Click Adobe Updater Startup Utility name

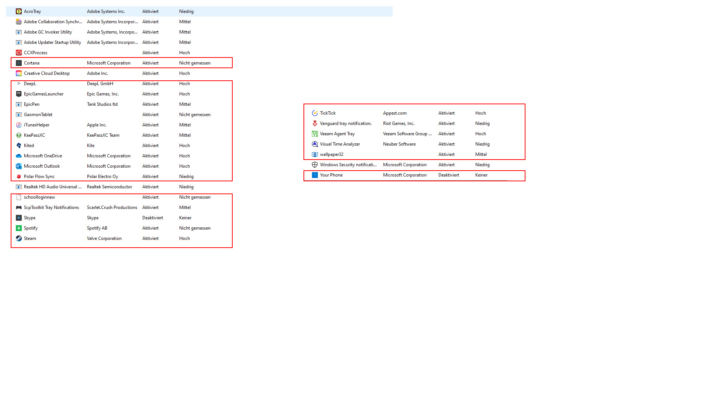tap(52, 42)
